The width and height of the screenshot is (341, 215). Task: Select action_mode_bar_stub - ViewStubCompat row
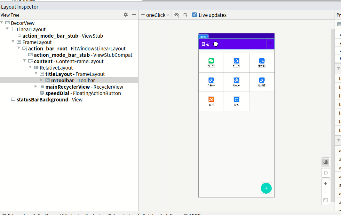pyautogui.click(x=69, y=55)
